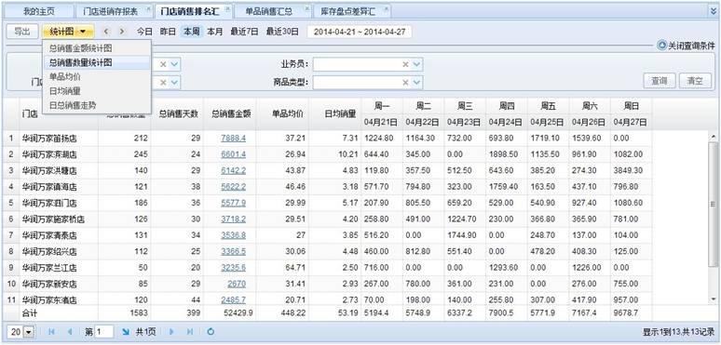
Task: Click the page jump arrow icon
Action: coord(125,332)
